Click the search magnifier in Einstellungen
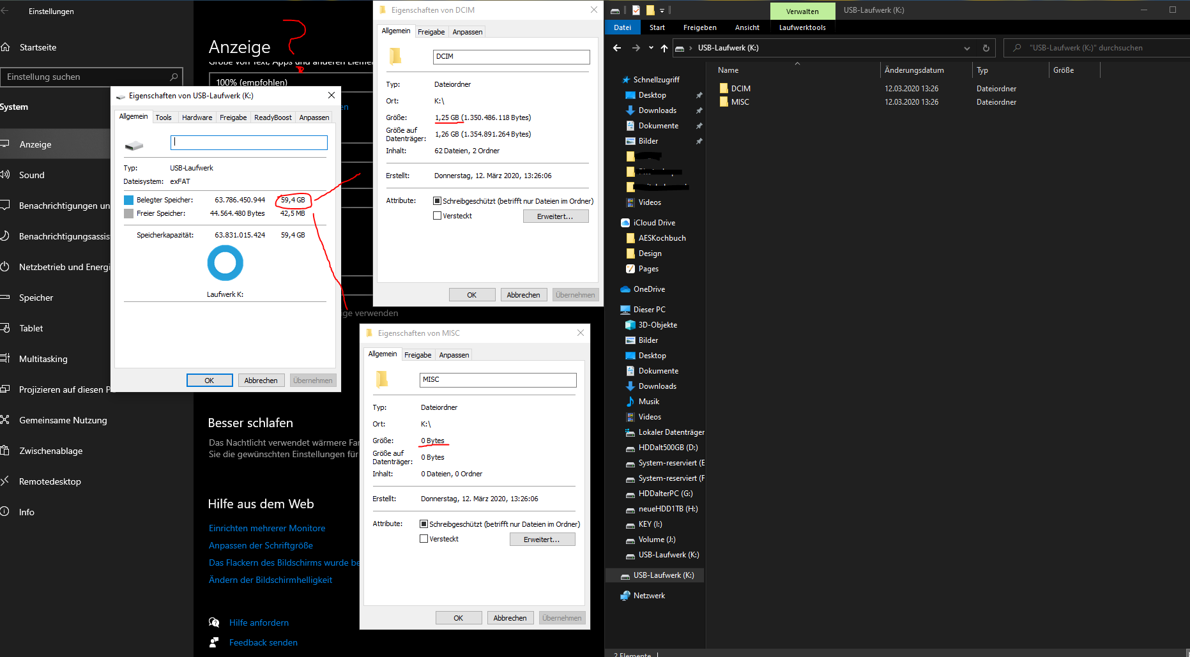The height and width of the screenshot is (657, 1190). (x=174, y=77)
